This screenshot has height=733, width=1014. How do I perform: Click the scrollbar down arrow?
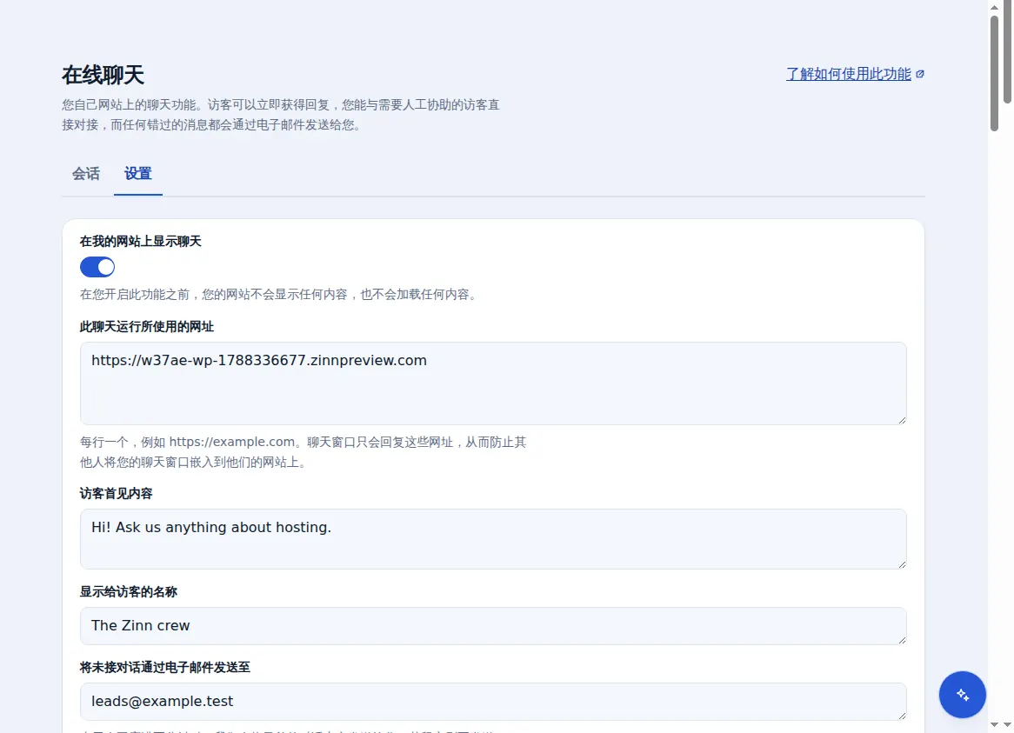click(995, 725)
